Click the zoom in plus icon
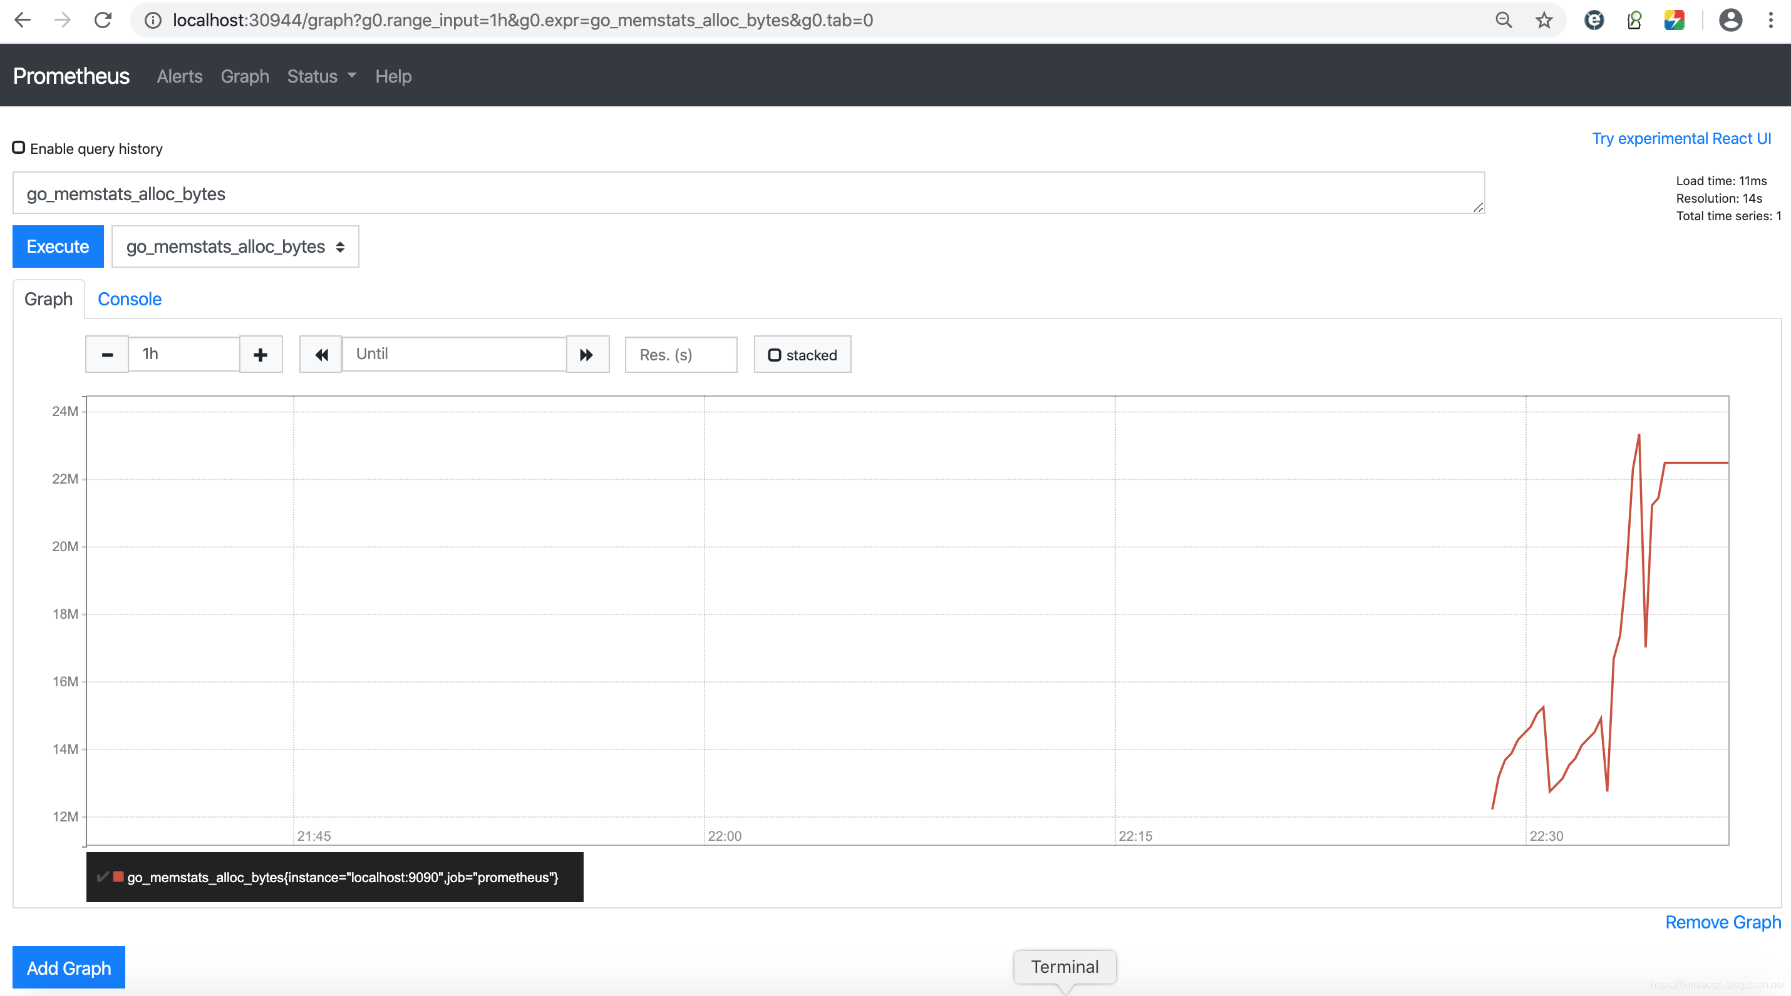Screen dimensions: 1791x996 pos(259,355)
